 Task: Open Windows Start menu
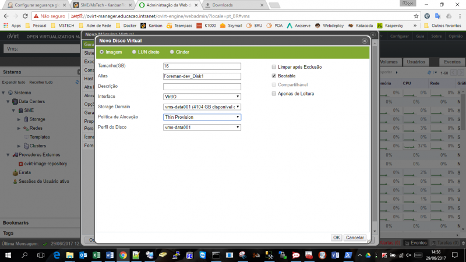pos(8,255)
